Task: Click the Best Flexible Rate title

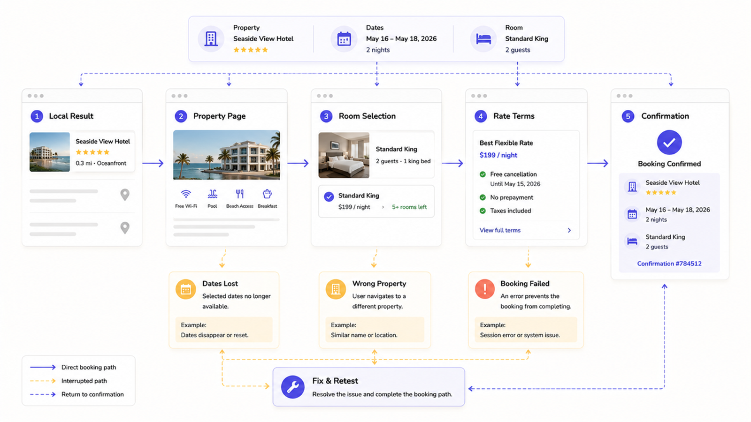Action: (x=506, y=143)
